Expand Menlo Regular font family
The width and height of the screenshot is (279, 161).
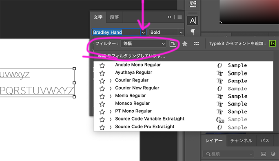pos(111,96)
